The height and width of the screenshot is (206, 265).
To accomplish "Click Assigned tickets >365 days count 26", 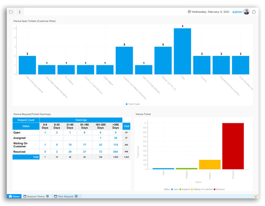I will (x=116, y=138).
